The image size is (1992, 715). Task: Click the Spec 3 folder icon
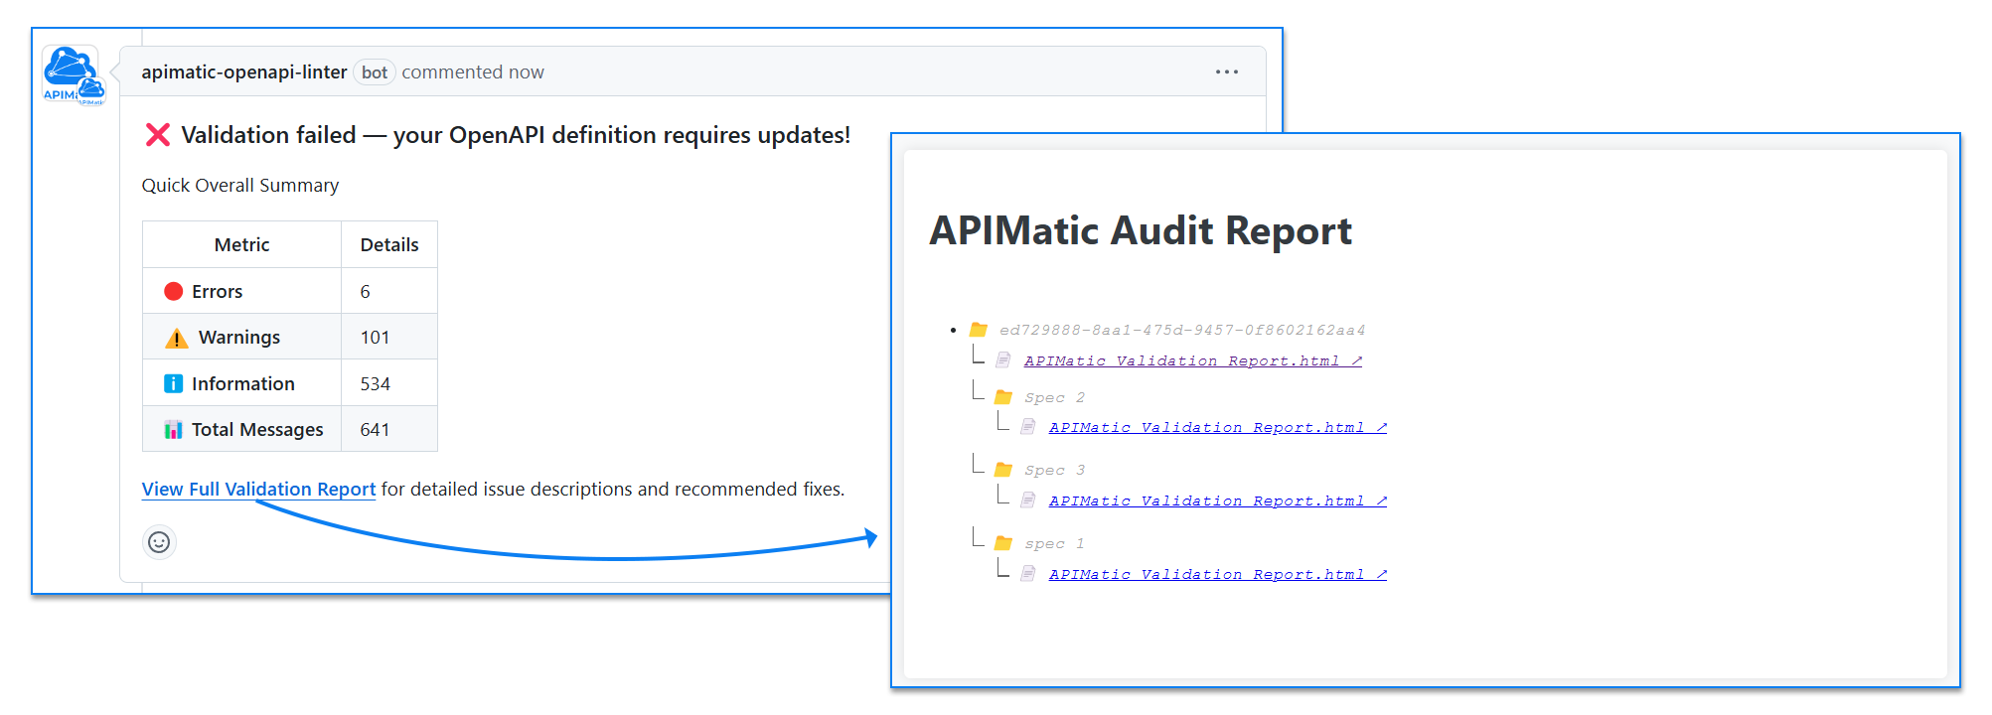(x=1003, y=470)
